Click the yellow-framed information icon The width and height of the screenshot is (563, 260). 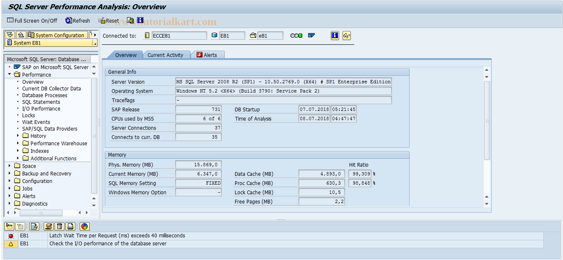point(335,36)
